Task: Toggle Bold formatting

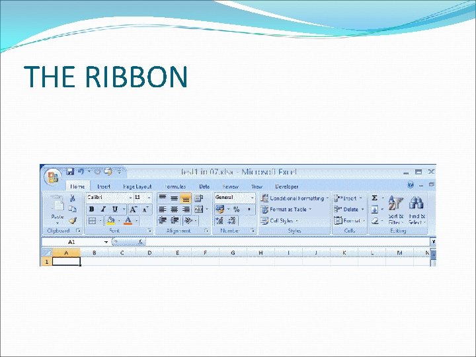Action: coord(92,209)
